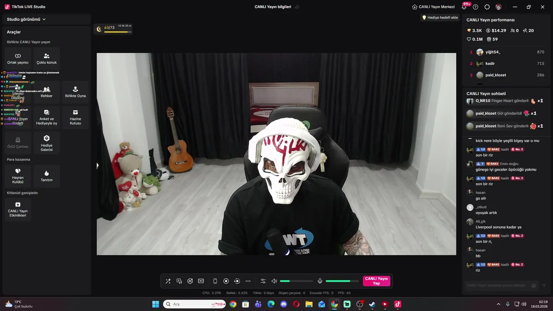Viewport: 553px width, 311px height.
Task: Open the settings gear in title bar
Action: tap(487, 7)
